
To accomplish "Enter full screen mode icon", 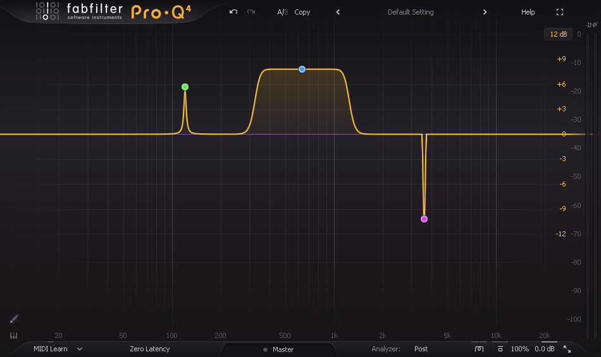I will click(560, 12).
